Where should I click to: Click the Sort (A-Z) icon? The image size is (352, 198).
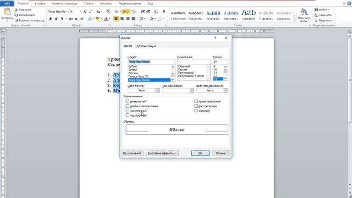click(x=156, y=12)
